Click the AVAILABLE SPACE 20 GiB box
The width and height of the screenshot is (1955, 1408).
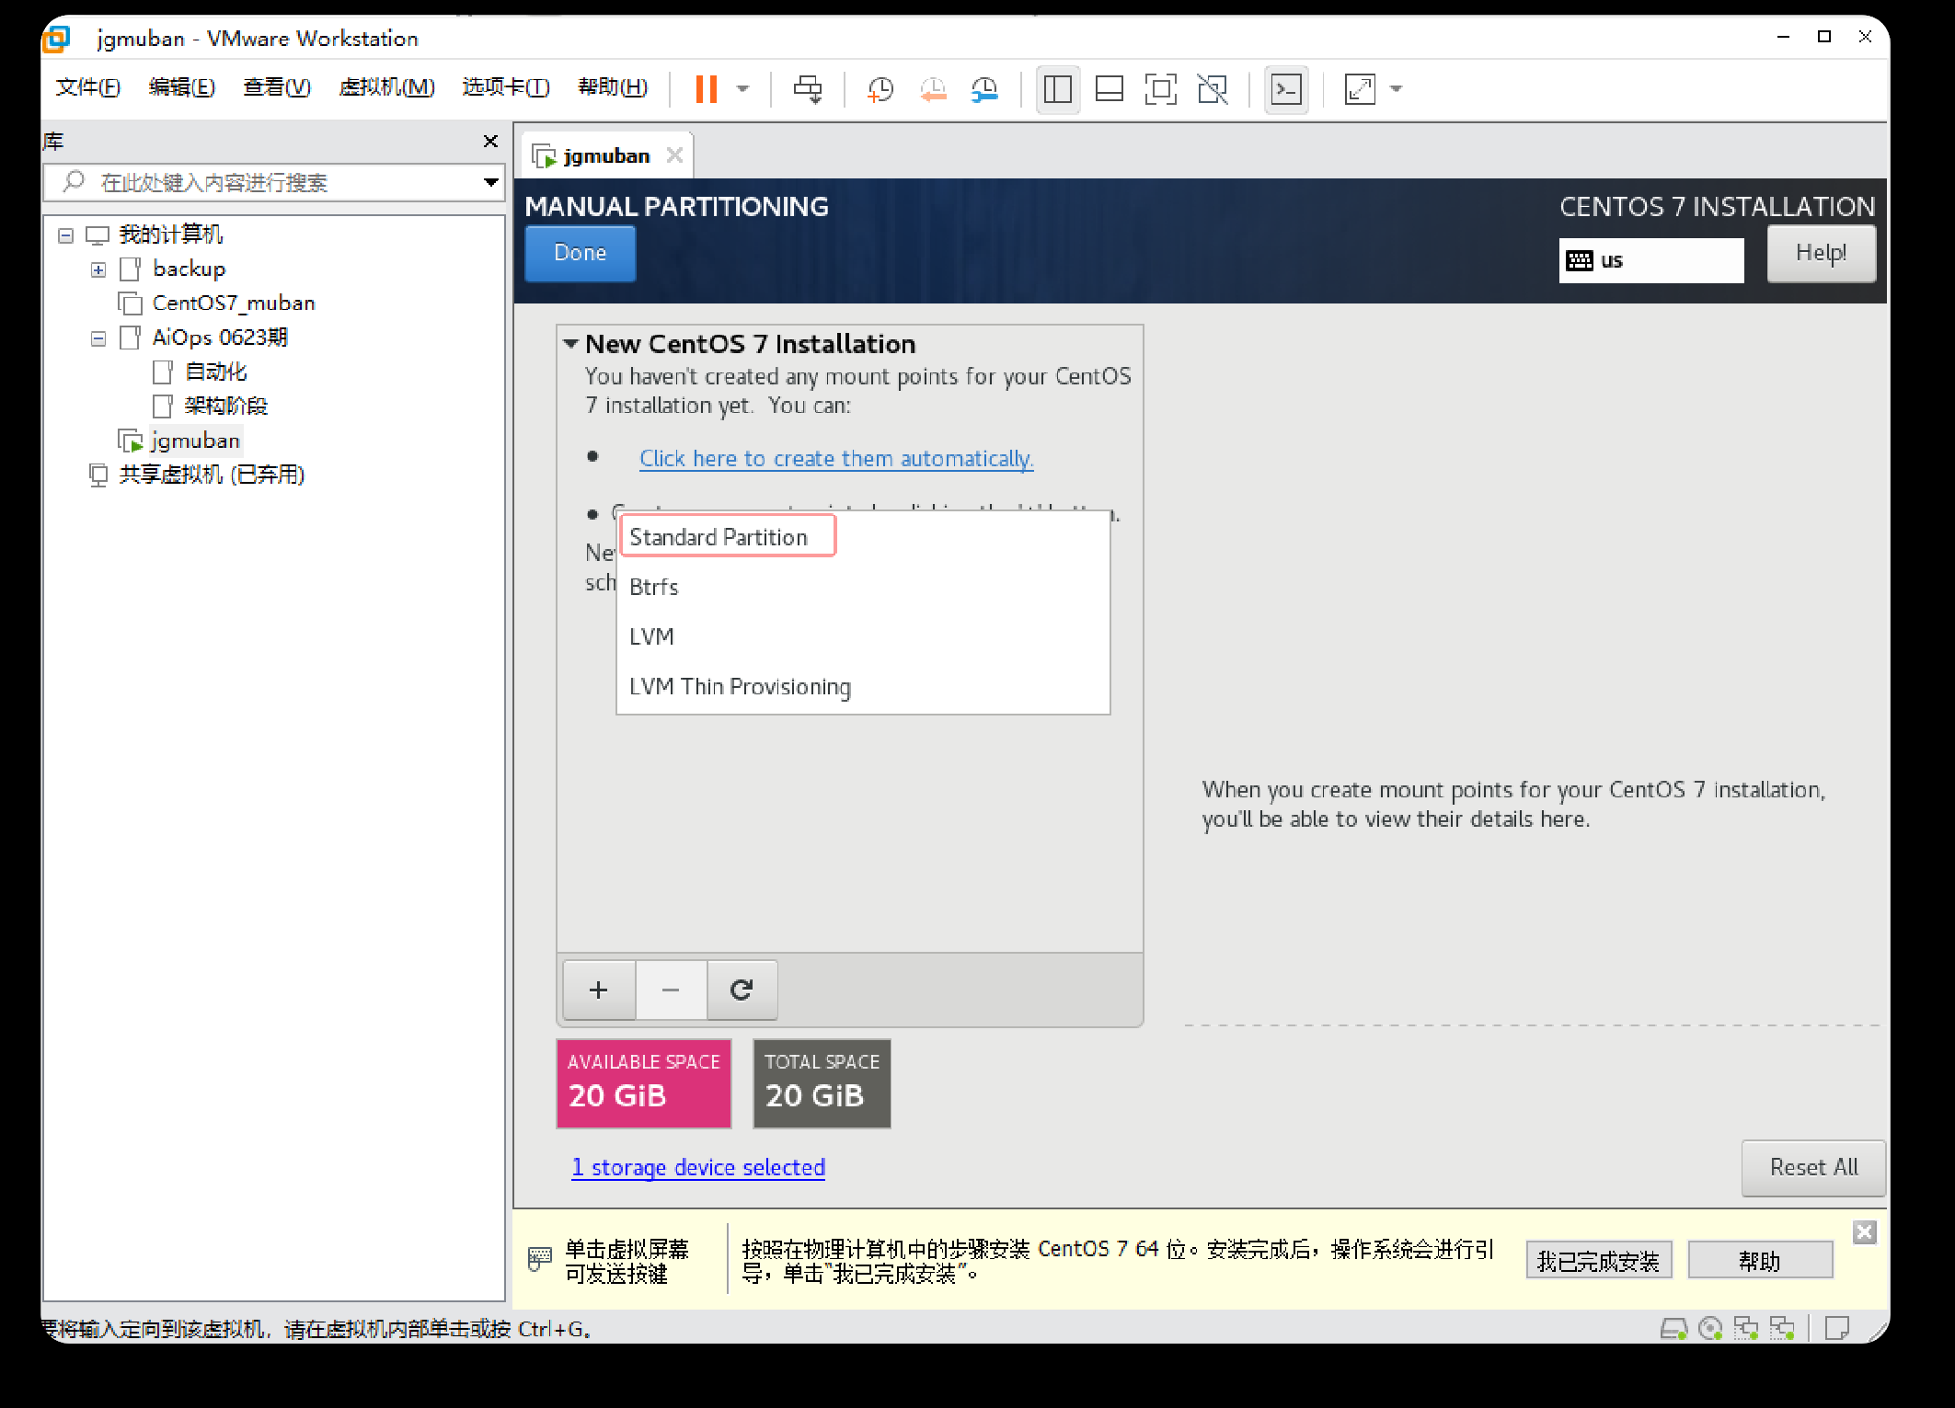644,1084
